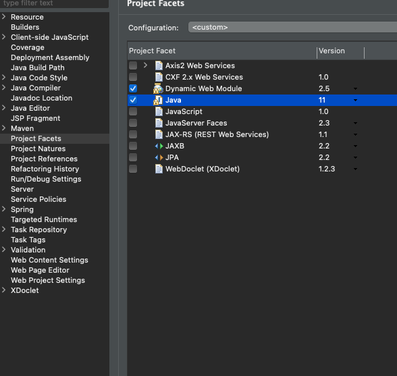Viewport: 397px width, 376px height.
Task: Select Java Build Path page
Action: [x=38, y=68]
